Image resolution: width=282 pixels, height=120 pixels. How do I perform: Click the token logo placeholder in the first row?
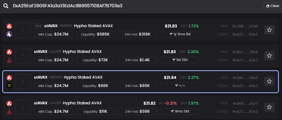pyautogui.click(x=23, y=30)
